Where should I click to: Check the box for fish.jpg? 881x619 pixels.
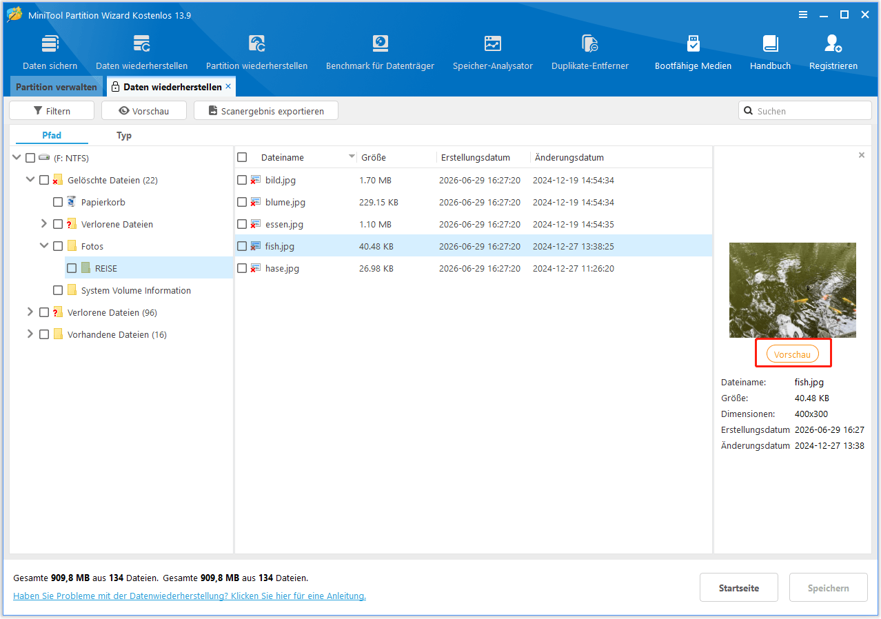[x=242, y=246]
